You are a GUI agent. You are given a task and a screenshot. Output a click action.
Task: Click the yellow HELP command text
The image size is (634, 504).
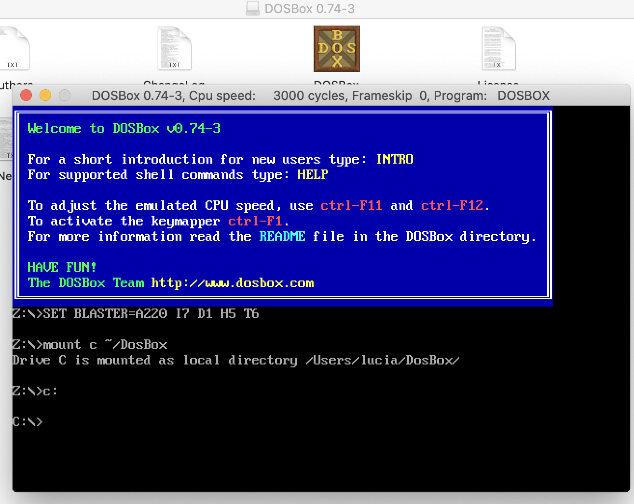313,175
